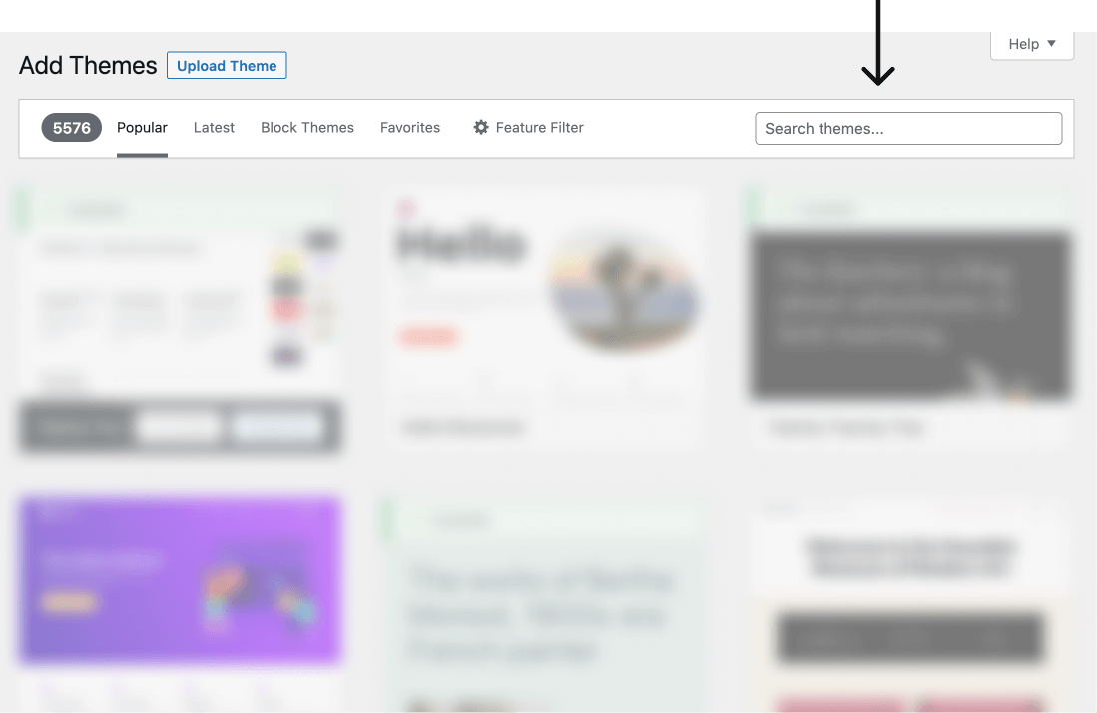Click the triangle arrow beside Help
The height and width of the screenshot is (713, 1097).
(1051, 43)
